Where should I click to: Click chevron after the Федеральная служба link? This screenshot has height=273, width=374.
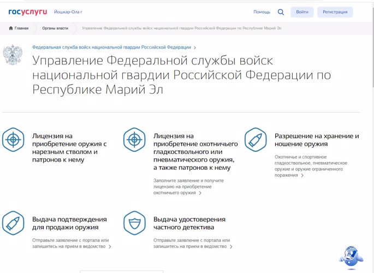195,48
